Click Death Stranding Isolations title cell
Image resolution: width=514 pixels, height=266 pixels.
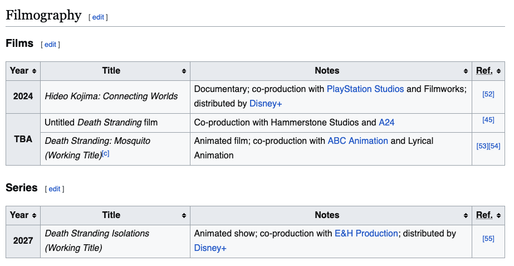(115, 241)
